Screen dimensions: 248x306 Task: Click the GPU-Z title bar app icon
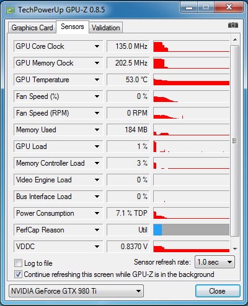coord(11,10)
